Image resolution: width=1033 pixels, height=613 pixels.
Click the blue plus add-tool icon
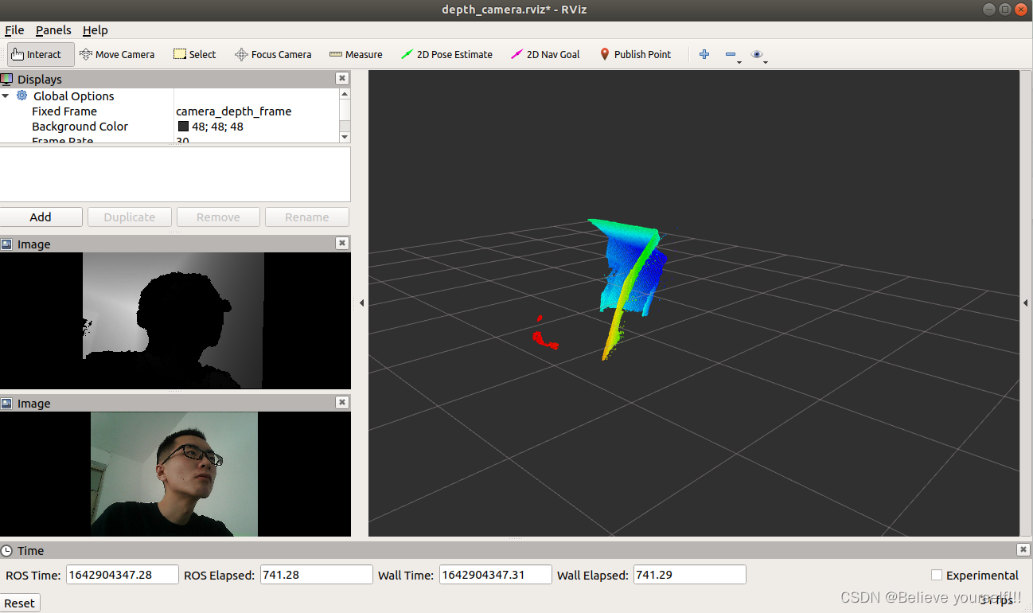point(704,54)
